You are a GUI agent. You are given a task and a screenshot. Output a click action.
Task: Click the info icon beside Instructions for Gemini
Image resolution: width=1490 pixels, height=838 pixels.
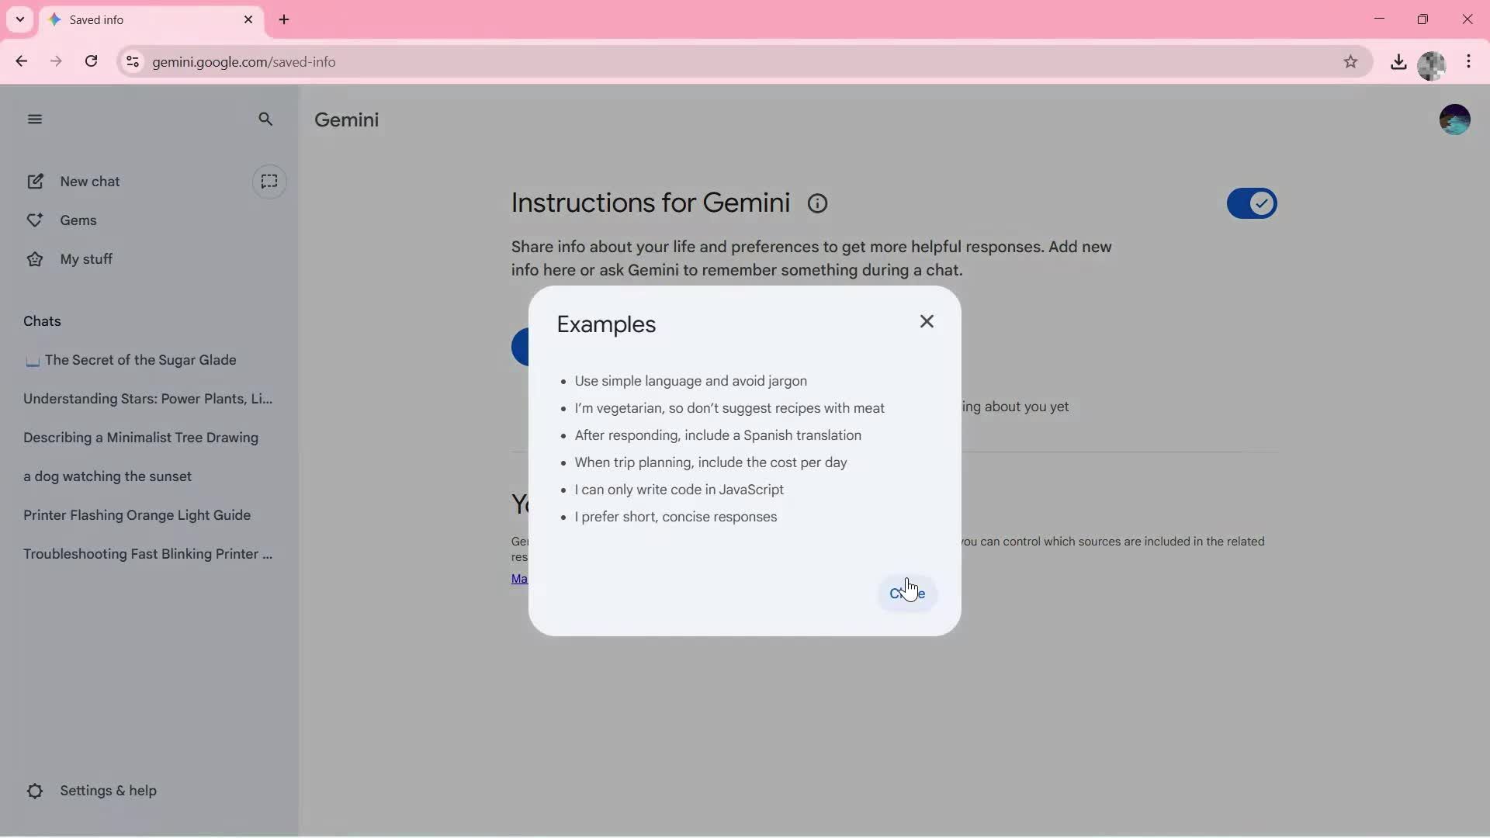coord(816,203)
